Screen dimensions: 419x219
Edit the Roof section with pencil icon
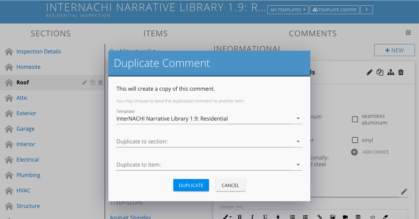pyautogui.click(x=84, y=82)
